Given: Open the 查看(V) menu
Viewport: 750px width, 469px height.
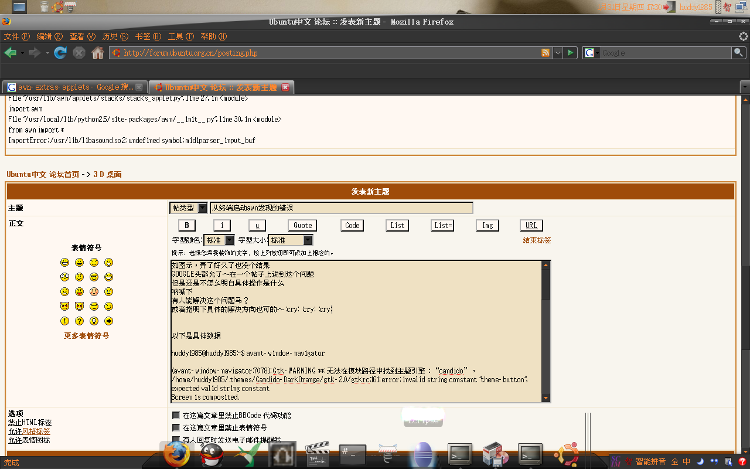Looking at the screenshot, I should point(82,36).
